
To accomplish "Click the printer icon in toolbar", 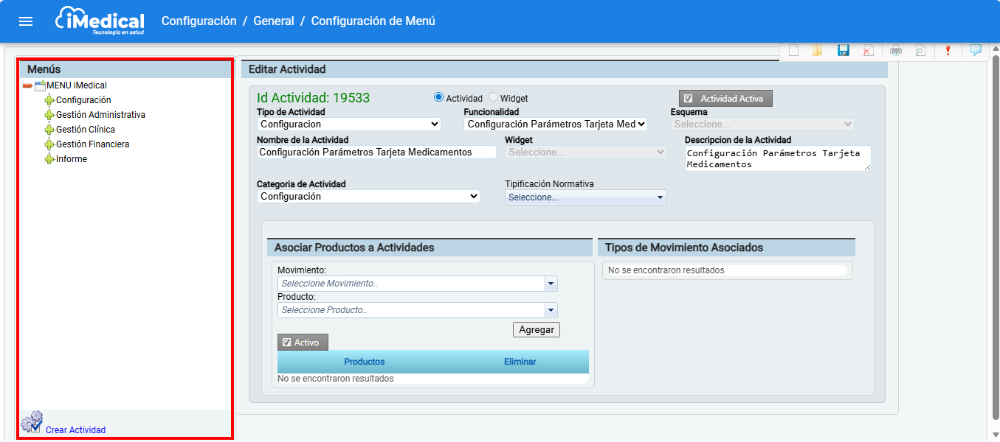I will [896, 50].
